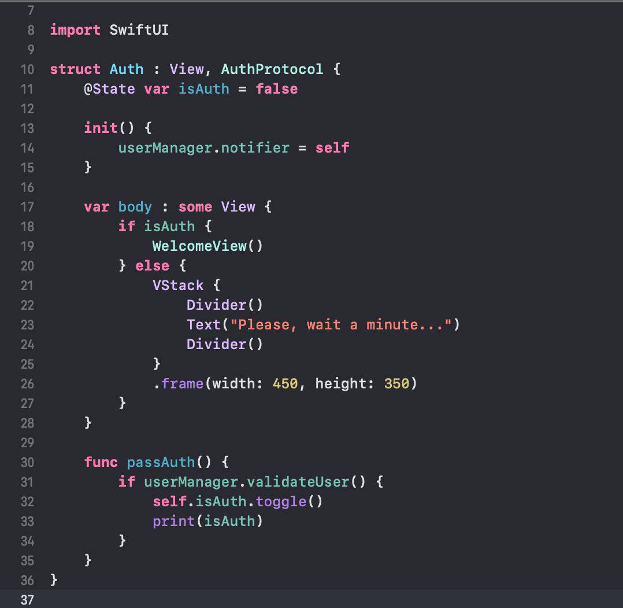Click line number 36 in gutter
The image size is (623, 608).
tap(27, 581)
